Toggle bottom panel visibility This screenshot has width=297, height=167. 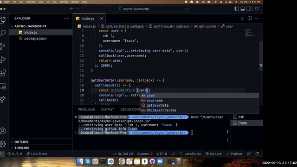(242, 9)
